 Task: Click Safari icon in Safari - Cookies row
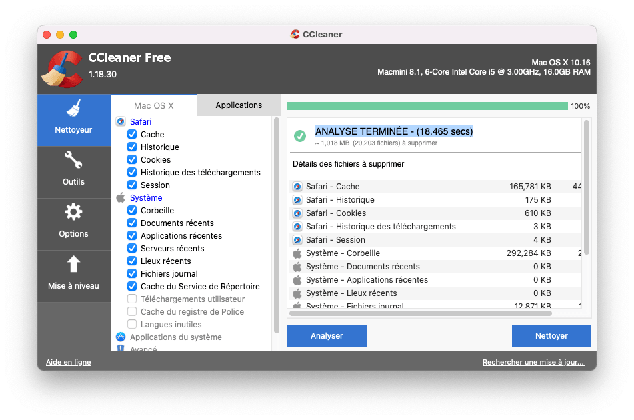click(297, 213)
